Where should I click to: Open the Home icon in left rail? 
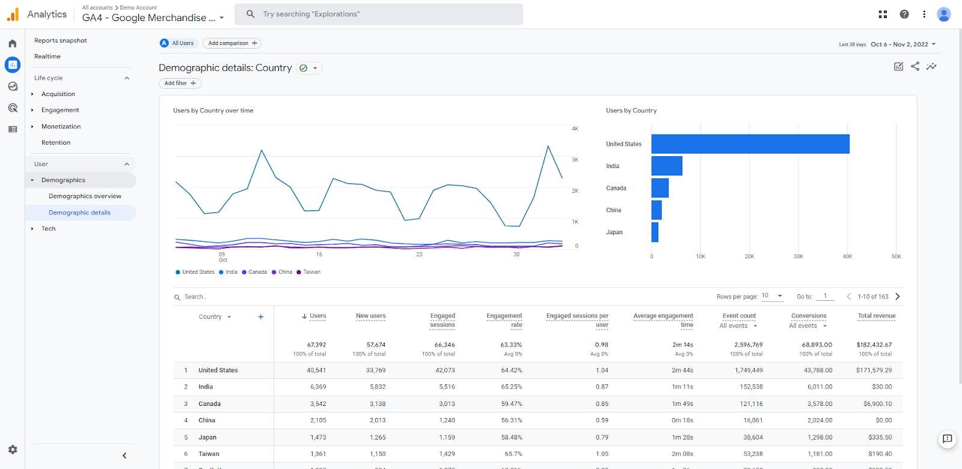[x=12, y=43]
